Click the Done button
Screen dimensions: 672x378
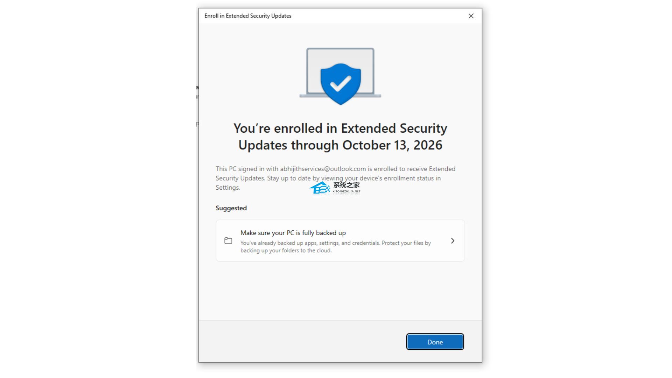(435, 342)
